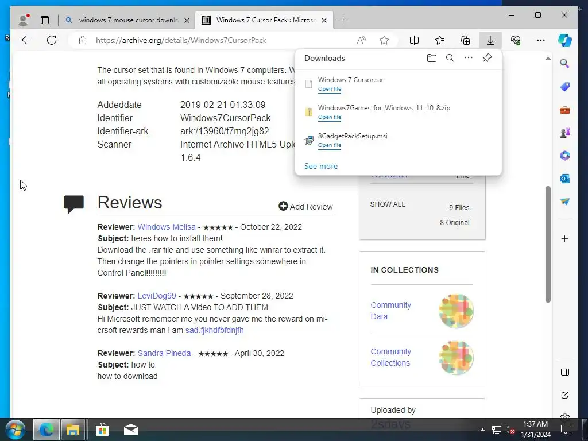This screenshot has height=441, width=588.
Task: Open sidebar Games chess icon
Action: 565,133
